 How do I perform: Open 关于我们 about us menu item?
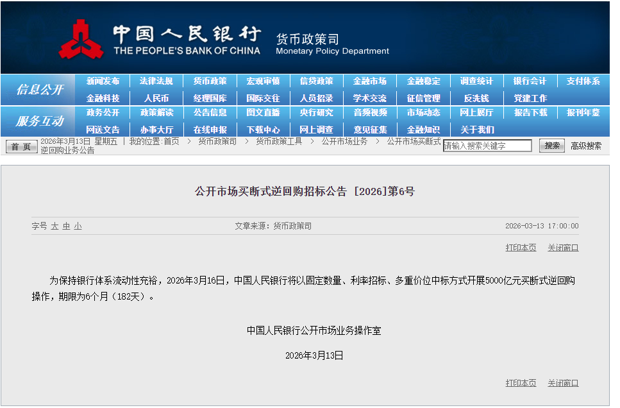point(476,130)
